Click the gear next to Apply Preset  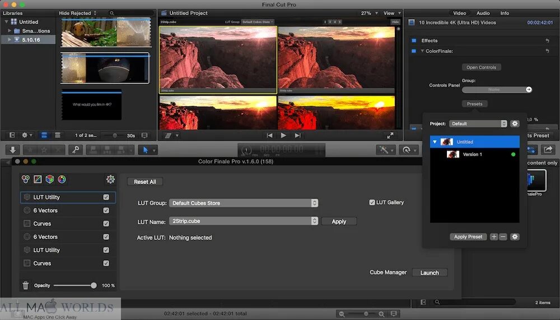pos(515,237)
